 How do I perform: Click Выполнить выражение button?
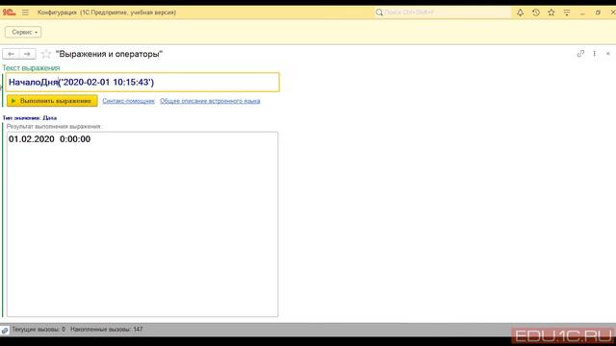(52, 101)
